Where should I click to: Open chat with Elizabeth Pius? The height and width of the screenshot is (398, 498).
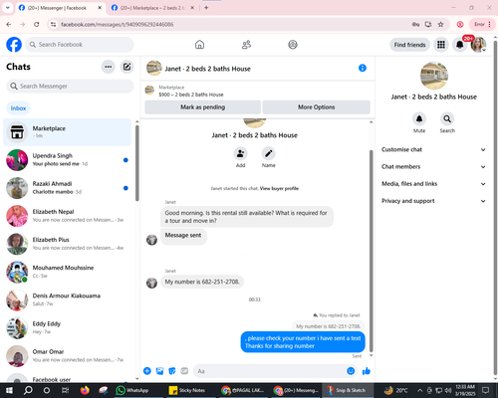click(67, 244)
